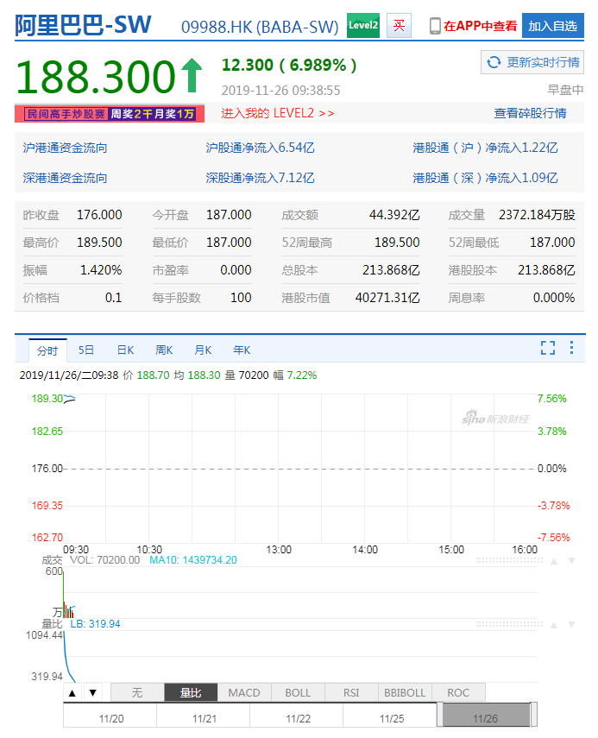Select the RSI indicator option
598x738 pixels.
point(351,693)
